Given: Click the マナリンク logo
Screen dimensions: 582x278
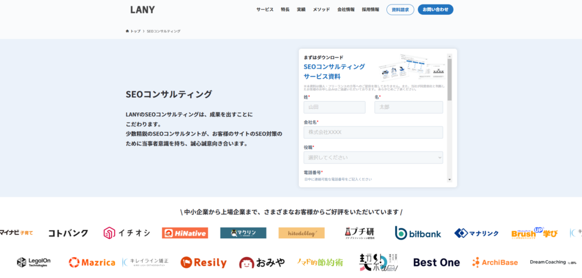Looking at the screenshot, I should [x=476, y=233].
